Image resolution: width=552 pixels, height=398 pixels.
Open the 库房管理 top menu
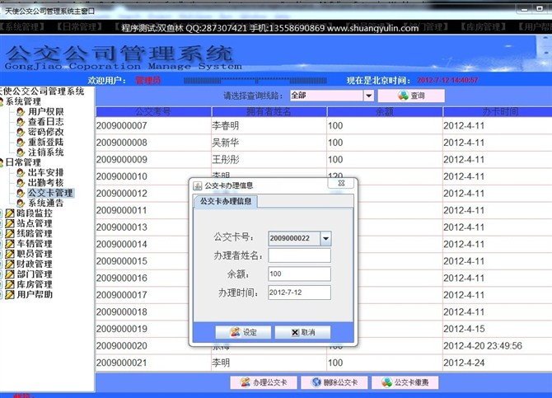484,26
